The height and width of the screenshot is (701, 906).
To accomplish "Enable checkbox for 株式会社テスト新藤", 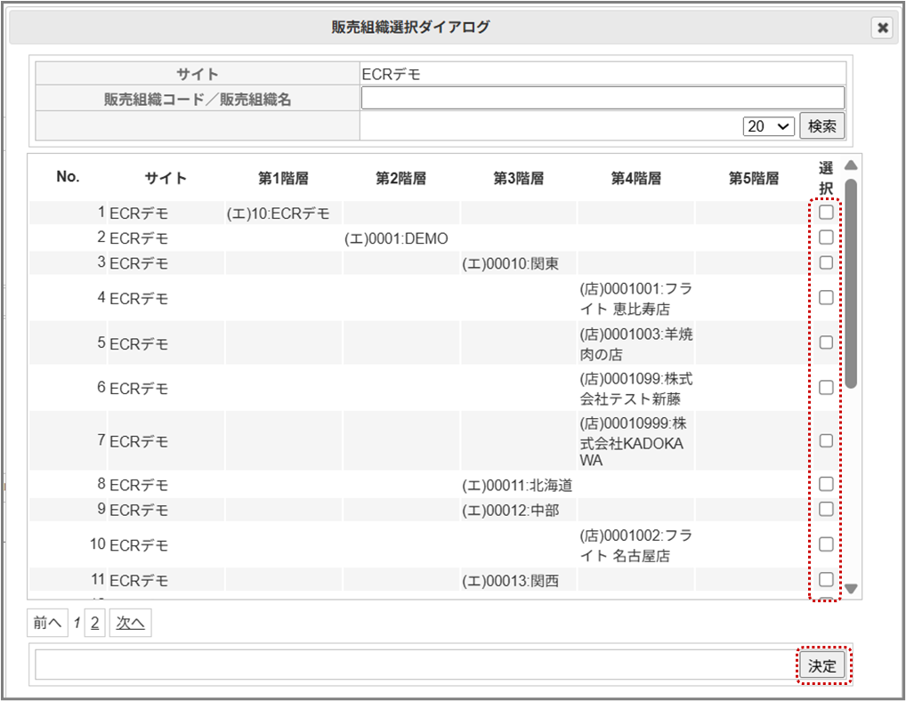I will [x=826, y=388].
